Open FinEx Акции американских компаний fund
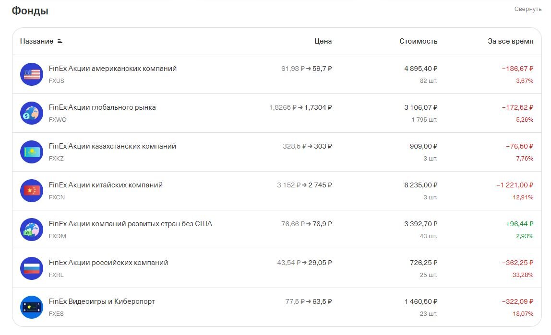This screenshot has height=335, width=551. click(x=113, y=69)
